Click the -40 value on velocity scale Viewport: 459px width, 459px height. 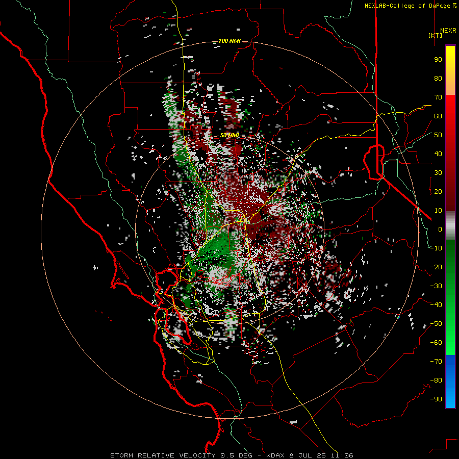point(436,305)
